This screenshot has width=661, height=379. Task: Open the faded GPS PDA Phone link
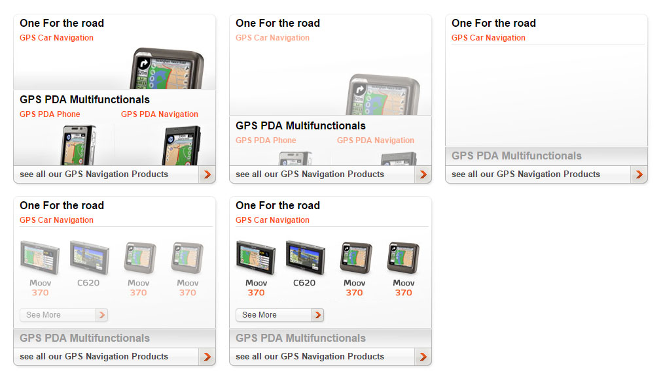(x=266, y=140)
